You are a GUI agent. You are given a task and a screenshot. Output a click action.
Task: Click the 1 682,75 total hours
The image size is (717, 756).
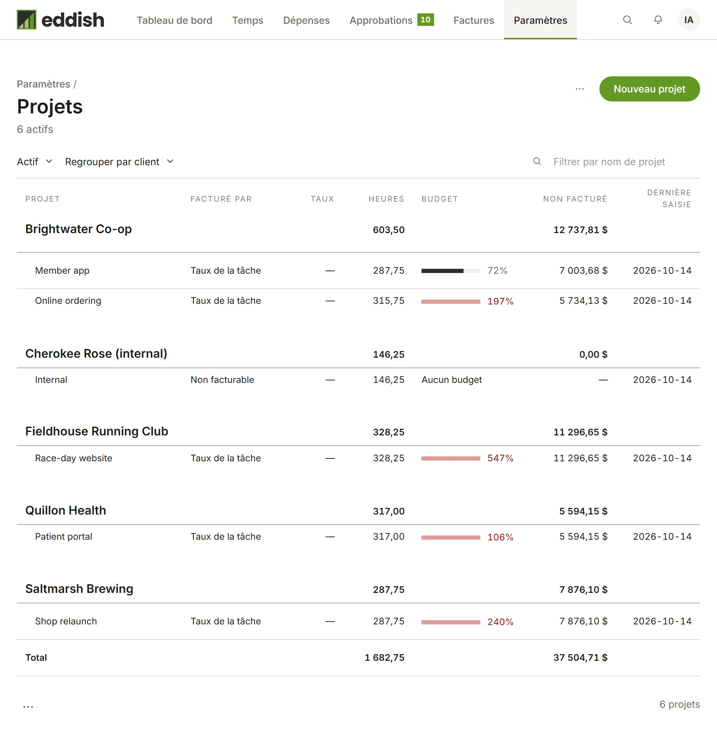[x=384, y=657]
